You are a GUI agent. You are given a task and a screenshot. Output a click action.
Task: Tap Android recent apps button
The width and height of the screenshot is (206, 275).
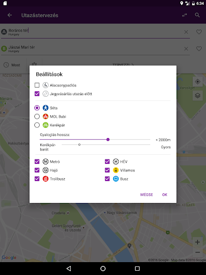coord(137,269)
